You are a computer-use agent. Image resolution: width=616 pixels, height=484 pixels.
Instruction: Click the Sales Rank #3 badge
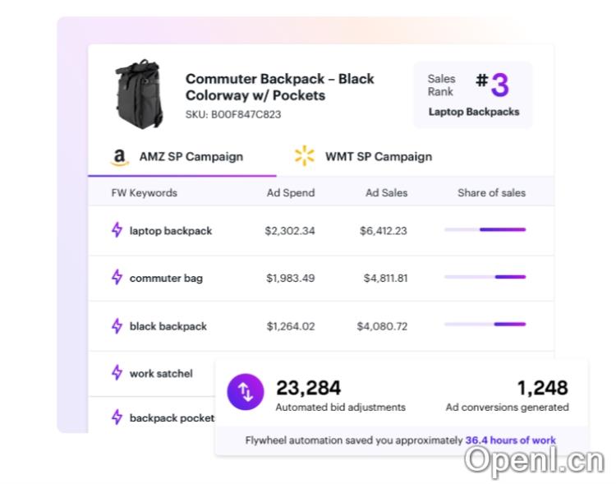(x=473, y=94)
